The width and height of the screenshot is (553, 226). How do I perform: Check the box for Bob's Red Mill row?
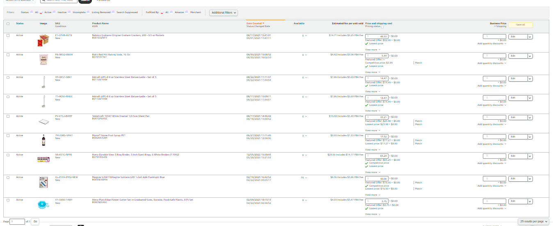[x=8, y=55]
